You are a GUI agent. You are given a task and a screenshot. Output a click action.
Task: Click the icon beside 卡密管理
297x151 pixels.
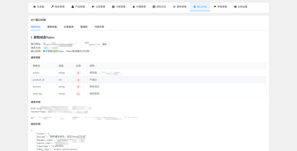click(113, 7)
